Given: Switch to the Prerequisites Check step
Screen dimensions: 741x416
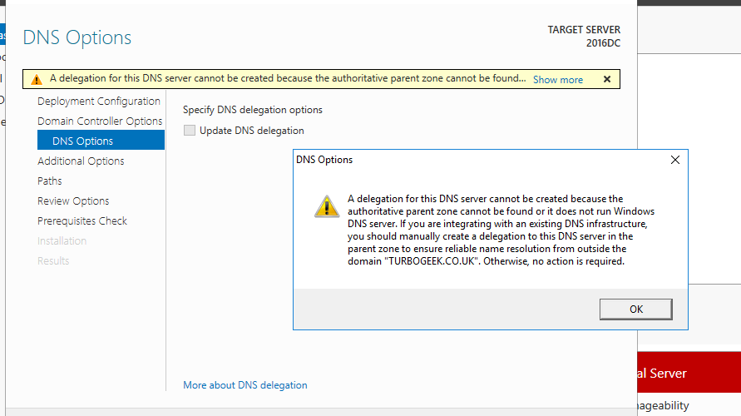Looking at the screenshot, I should pos(82,221).
